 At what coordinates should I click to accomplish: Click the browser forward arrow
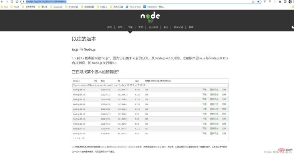pyautogui.click(x=7, y=2)
